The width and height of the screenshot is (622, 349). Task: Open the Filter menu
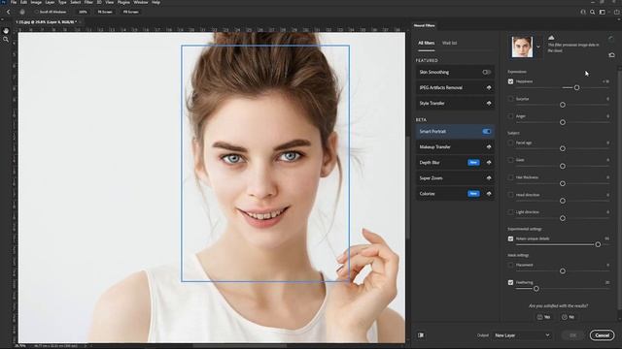point(88,2)
